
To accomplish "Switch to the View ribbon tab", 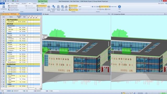I will (13, 3).
